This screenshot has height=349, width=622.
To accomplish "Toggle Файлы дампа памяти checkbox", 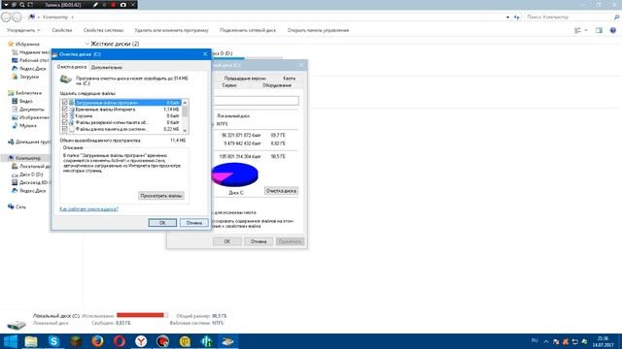I will 65,129.
